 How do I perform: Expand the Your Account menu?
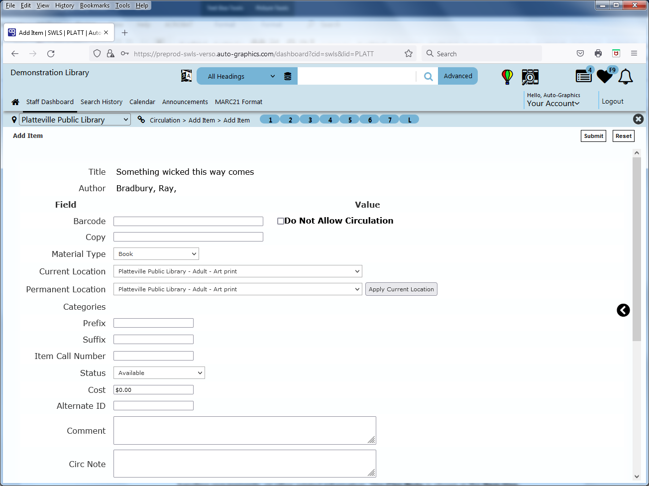pos(553,104)
